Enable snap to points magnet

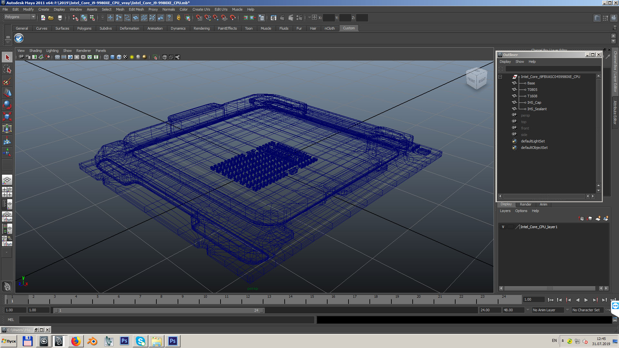click(216, 18)
